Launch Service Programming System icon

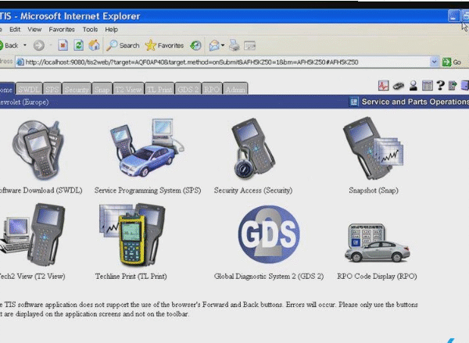pos(147,148)
